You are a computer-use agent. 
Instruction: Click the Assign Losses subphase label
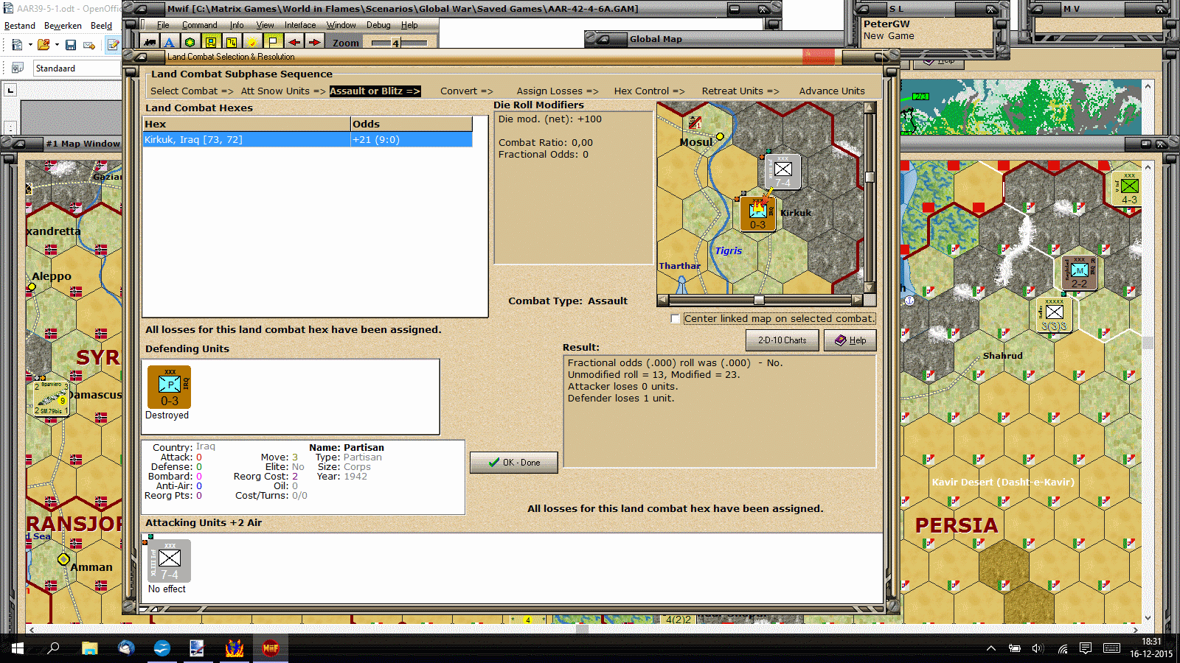(558, 91)
